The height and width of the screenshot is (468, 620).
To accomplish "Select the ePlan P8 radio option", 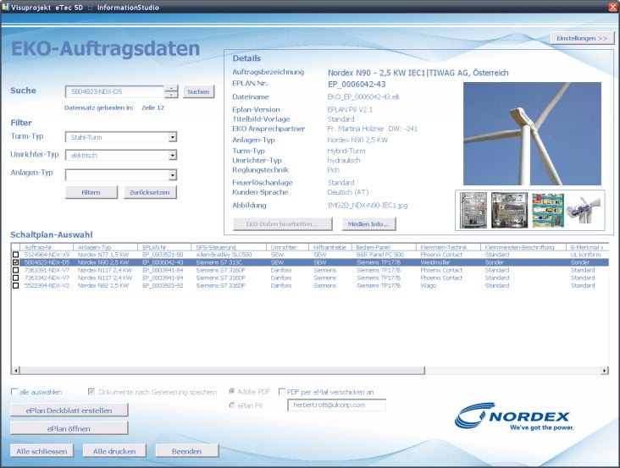I will click(232, 405).
